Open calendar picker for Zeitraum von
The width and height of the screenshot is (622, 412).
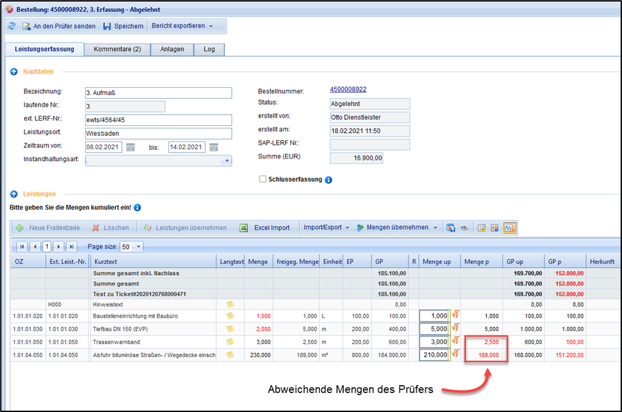tap(130, 147)
